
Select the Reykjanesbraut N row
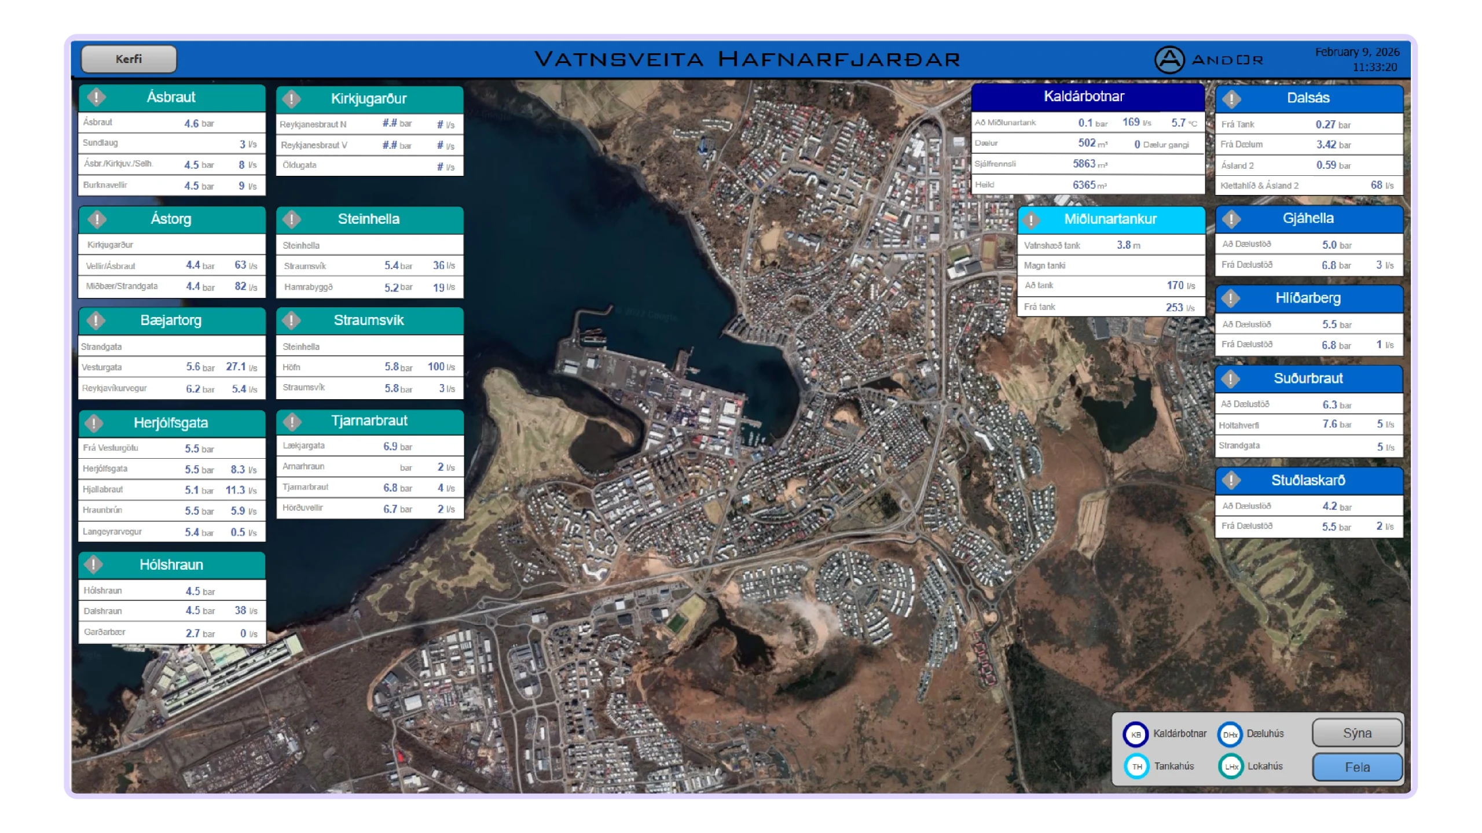370,124
